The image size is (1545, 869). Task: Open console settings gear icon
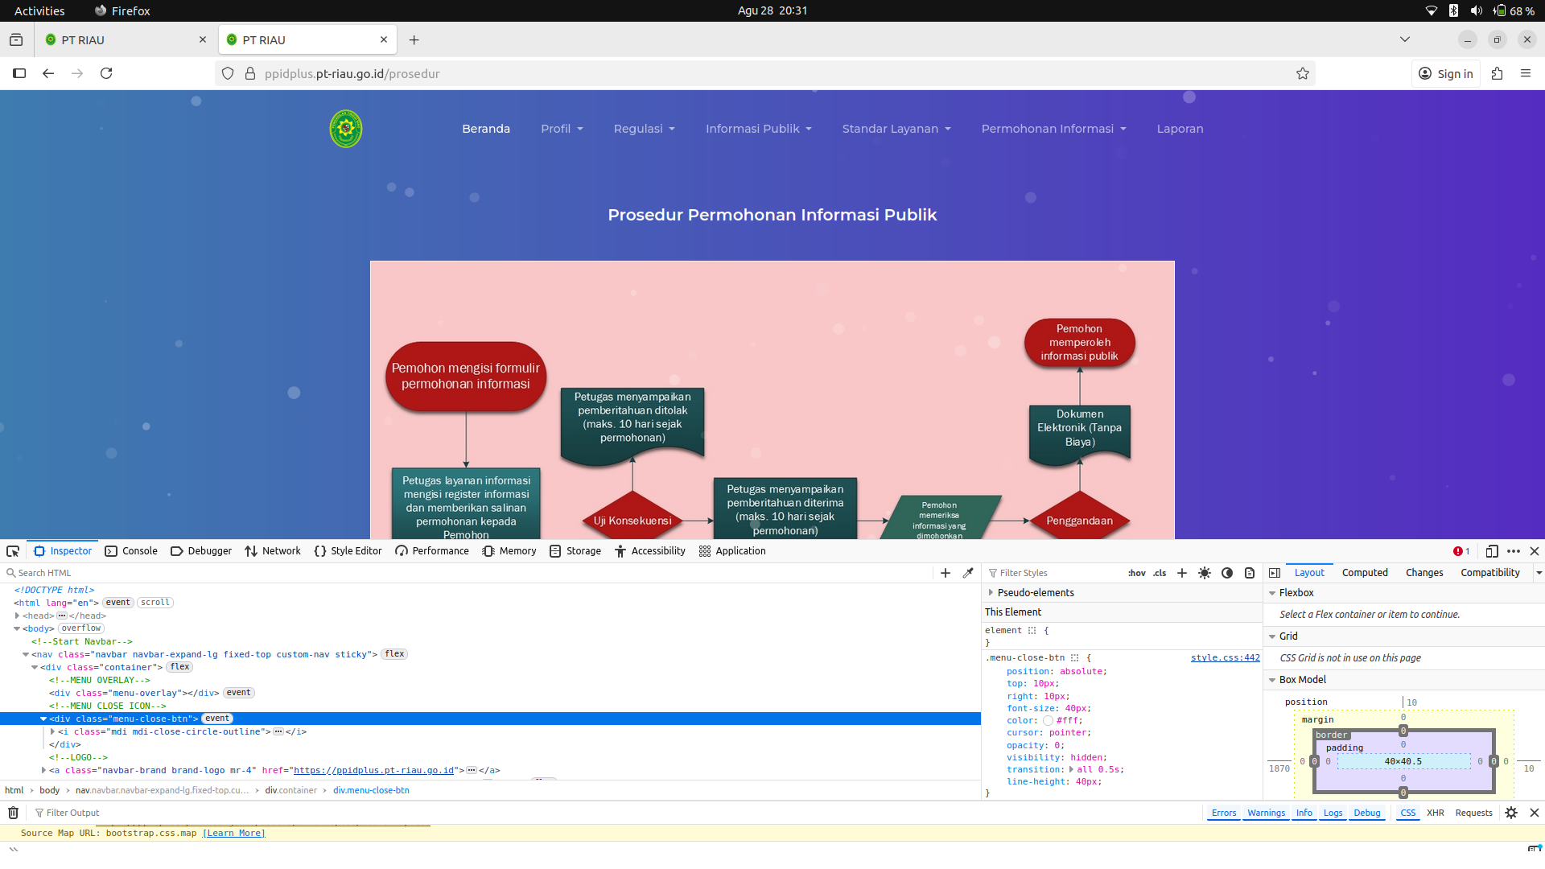pos(1511,813)
